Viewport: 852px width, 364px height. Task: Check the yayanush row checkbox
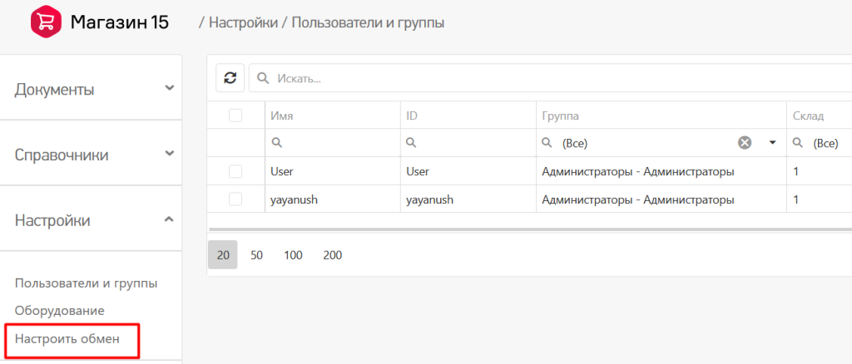click(x=235, y=199)
